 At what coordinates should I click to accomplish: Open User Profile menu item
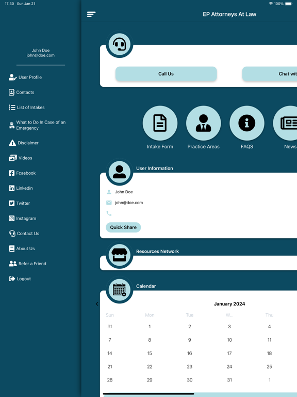point(25,77)
